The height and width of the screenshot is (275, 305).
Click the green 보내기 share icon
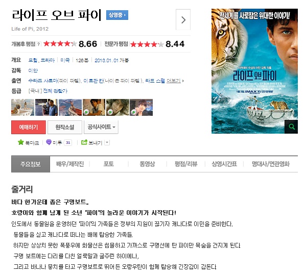tap(84, 142)
